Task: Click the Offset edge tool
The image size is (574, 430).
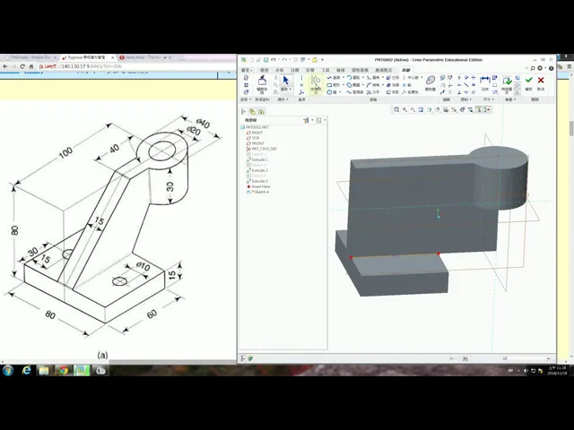Action: pos(393,78)
